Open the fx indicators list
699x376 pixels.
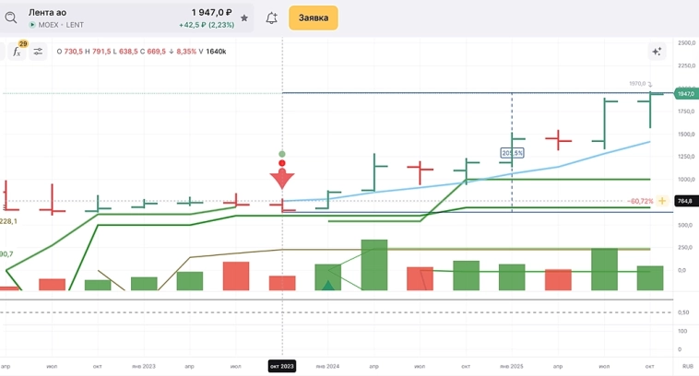[16, 52]
